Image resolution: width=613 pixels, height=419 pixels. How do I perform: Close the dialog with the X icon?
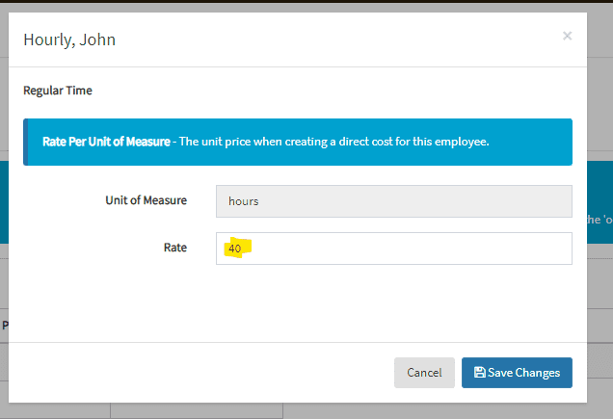click(567, 36)
